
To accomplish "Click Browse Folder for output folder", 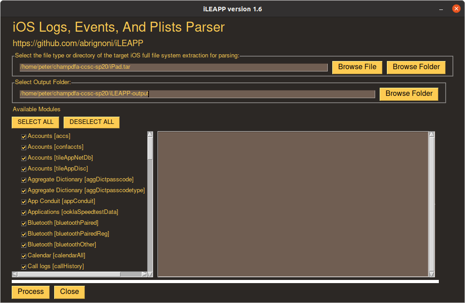I will click(x=409, y=94).
